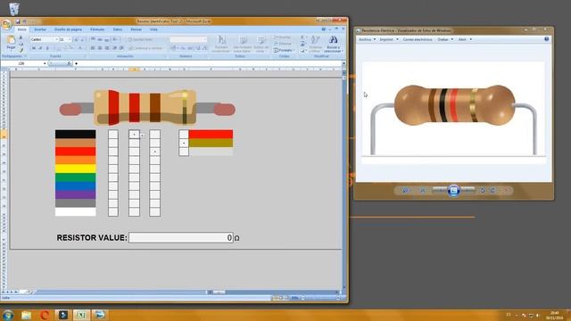Toggle bold formatting in Fuente group
The height and width of the screenshot is (321, 571).
34,48
